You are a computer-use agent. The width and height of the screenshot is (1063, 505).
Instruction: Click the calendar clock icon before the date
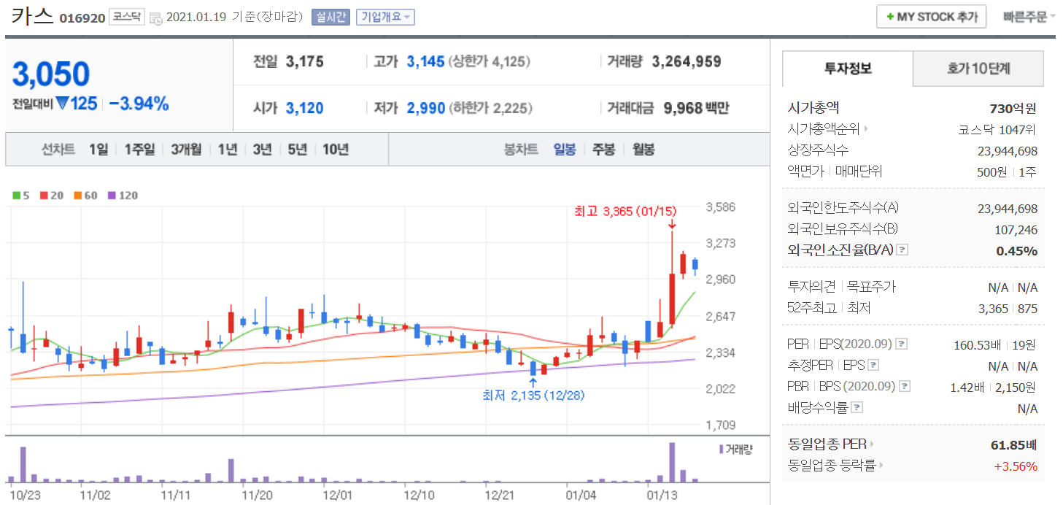coord(156,18)
